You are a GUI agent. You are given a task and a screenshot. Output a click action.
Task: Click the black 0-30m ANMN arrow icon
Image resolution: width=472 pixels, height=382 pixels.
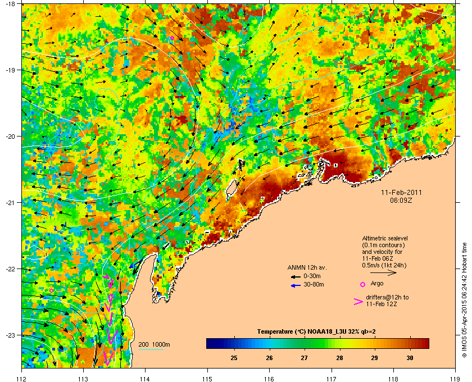[x=296, y=276]
